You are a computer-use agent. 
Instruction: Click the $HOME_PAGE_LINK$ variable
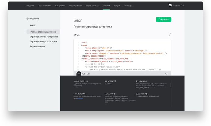(x=81, y=81)
